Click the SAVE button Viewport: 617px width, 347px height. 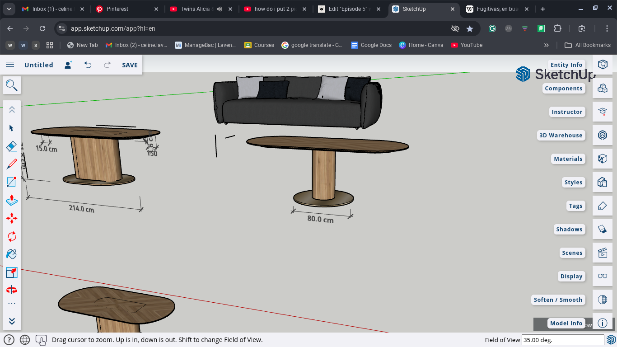(130, 65)
